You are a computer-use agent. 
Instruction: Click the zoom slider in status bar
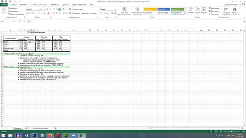click(x=231, y=131)
